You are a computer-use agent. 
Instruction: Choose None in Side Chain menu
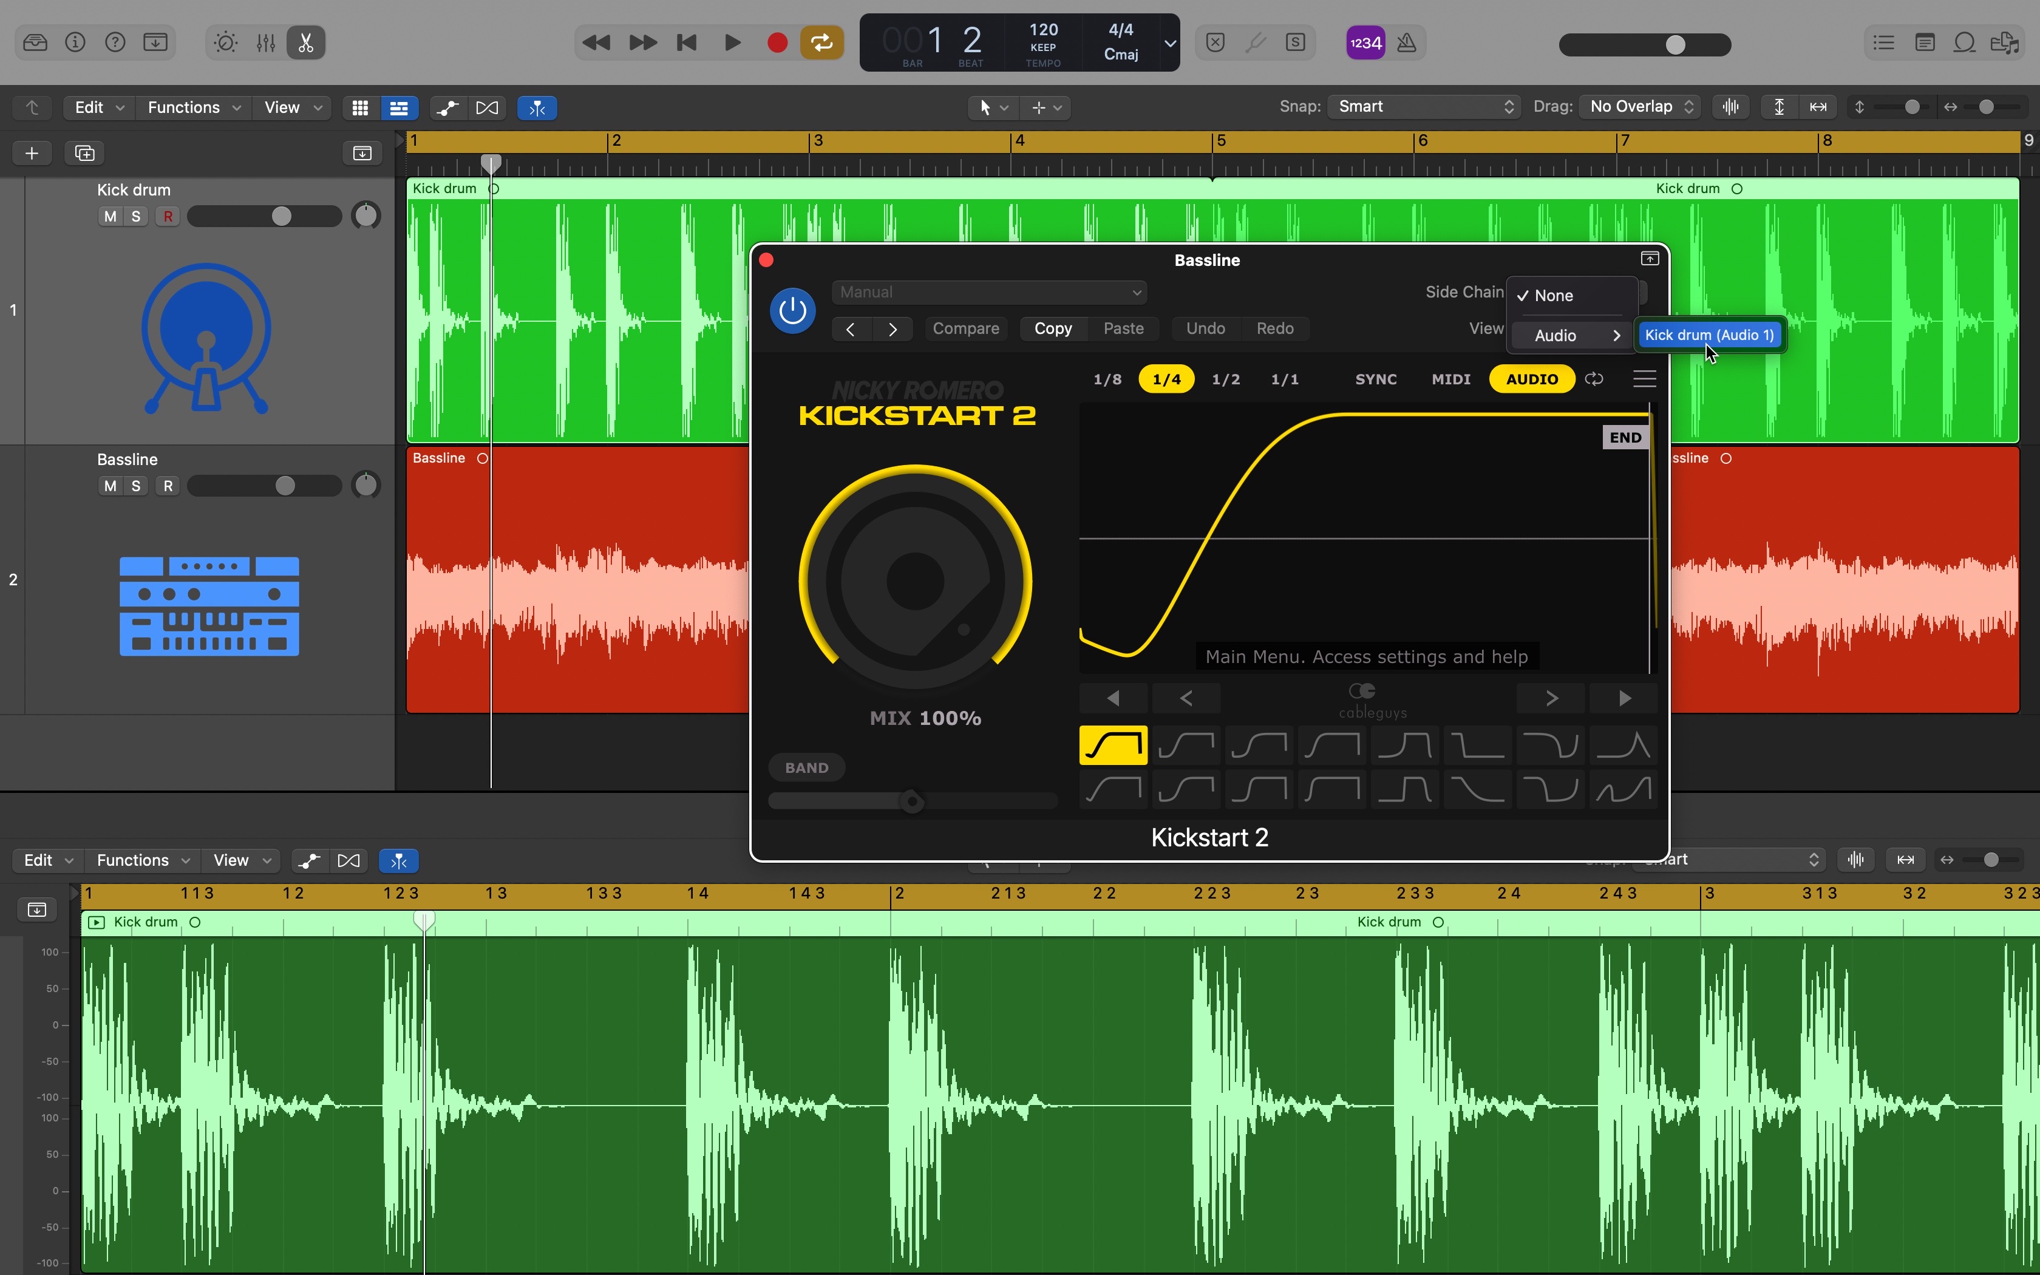1571,296
